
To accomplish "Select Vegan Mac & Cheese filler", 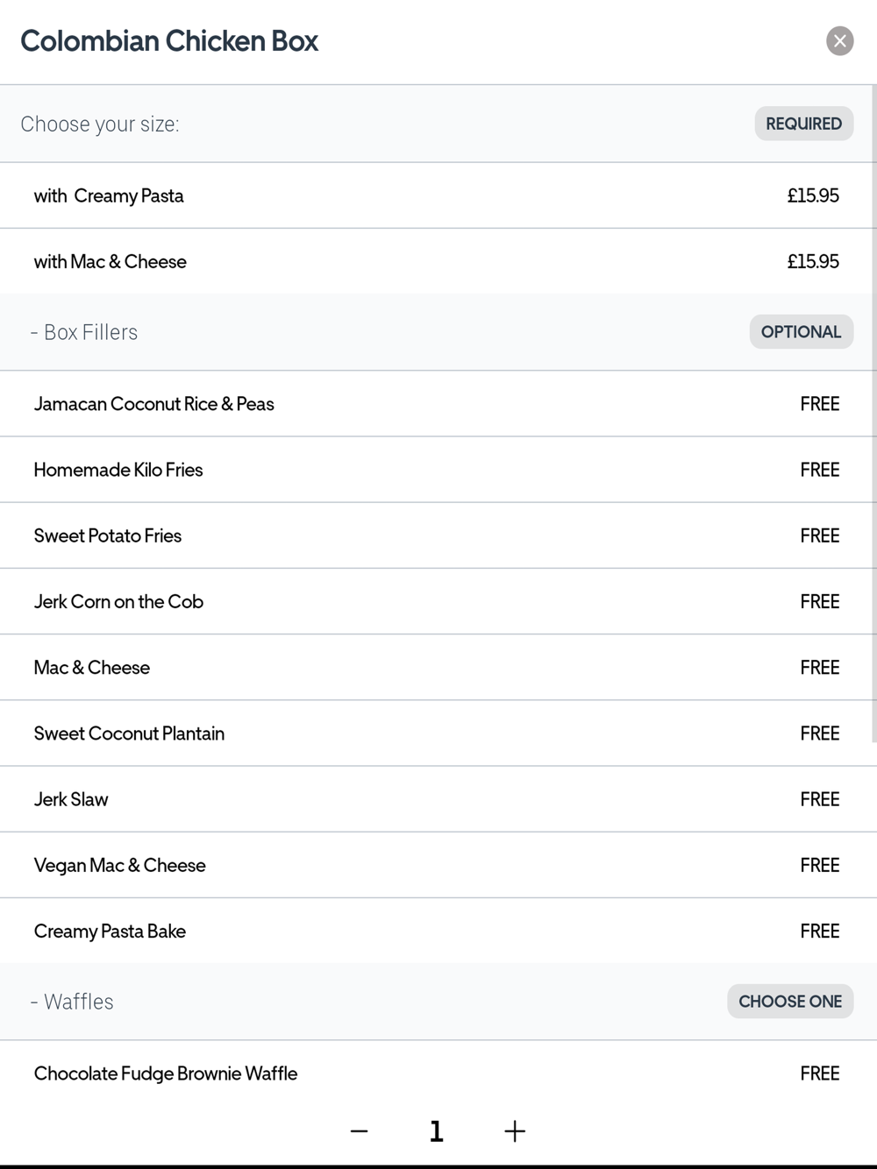I will (x=436, y=865).
